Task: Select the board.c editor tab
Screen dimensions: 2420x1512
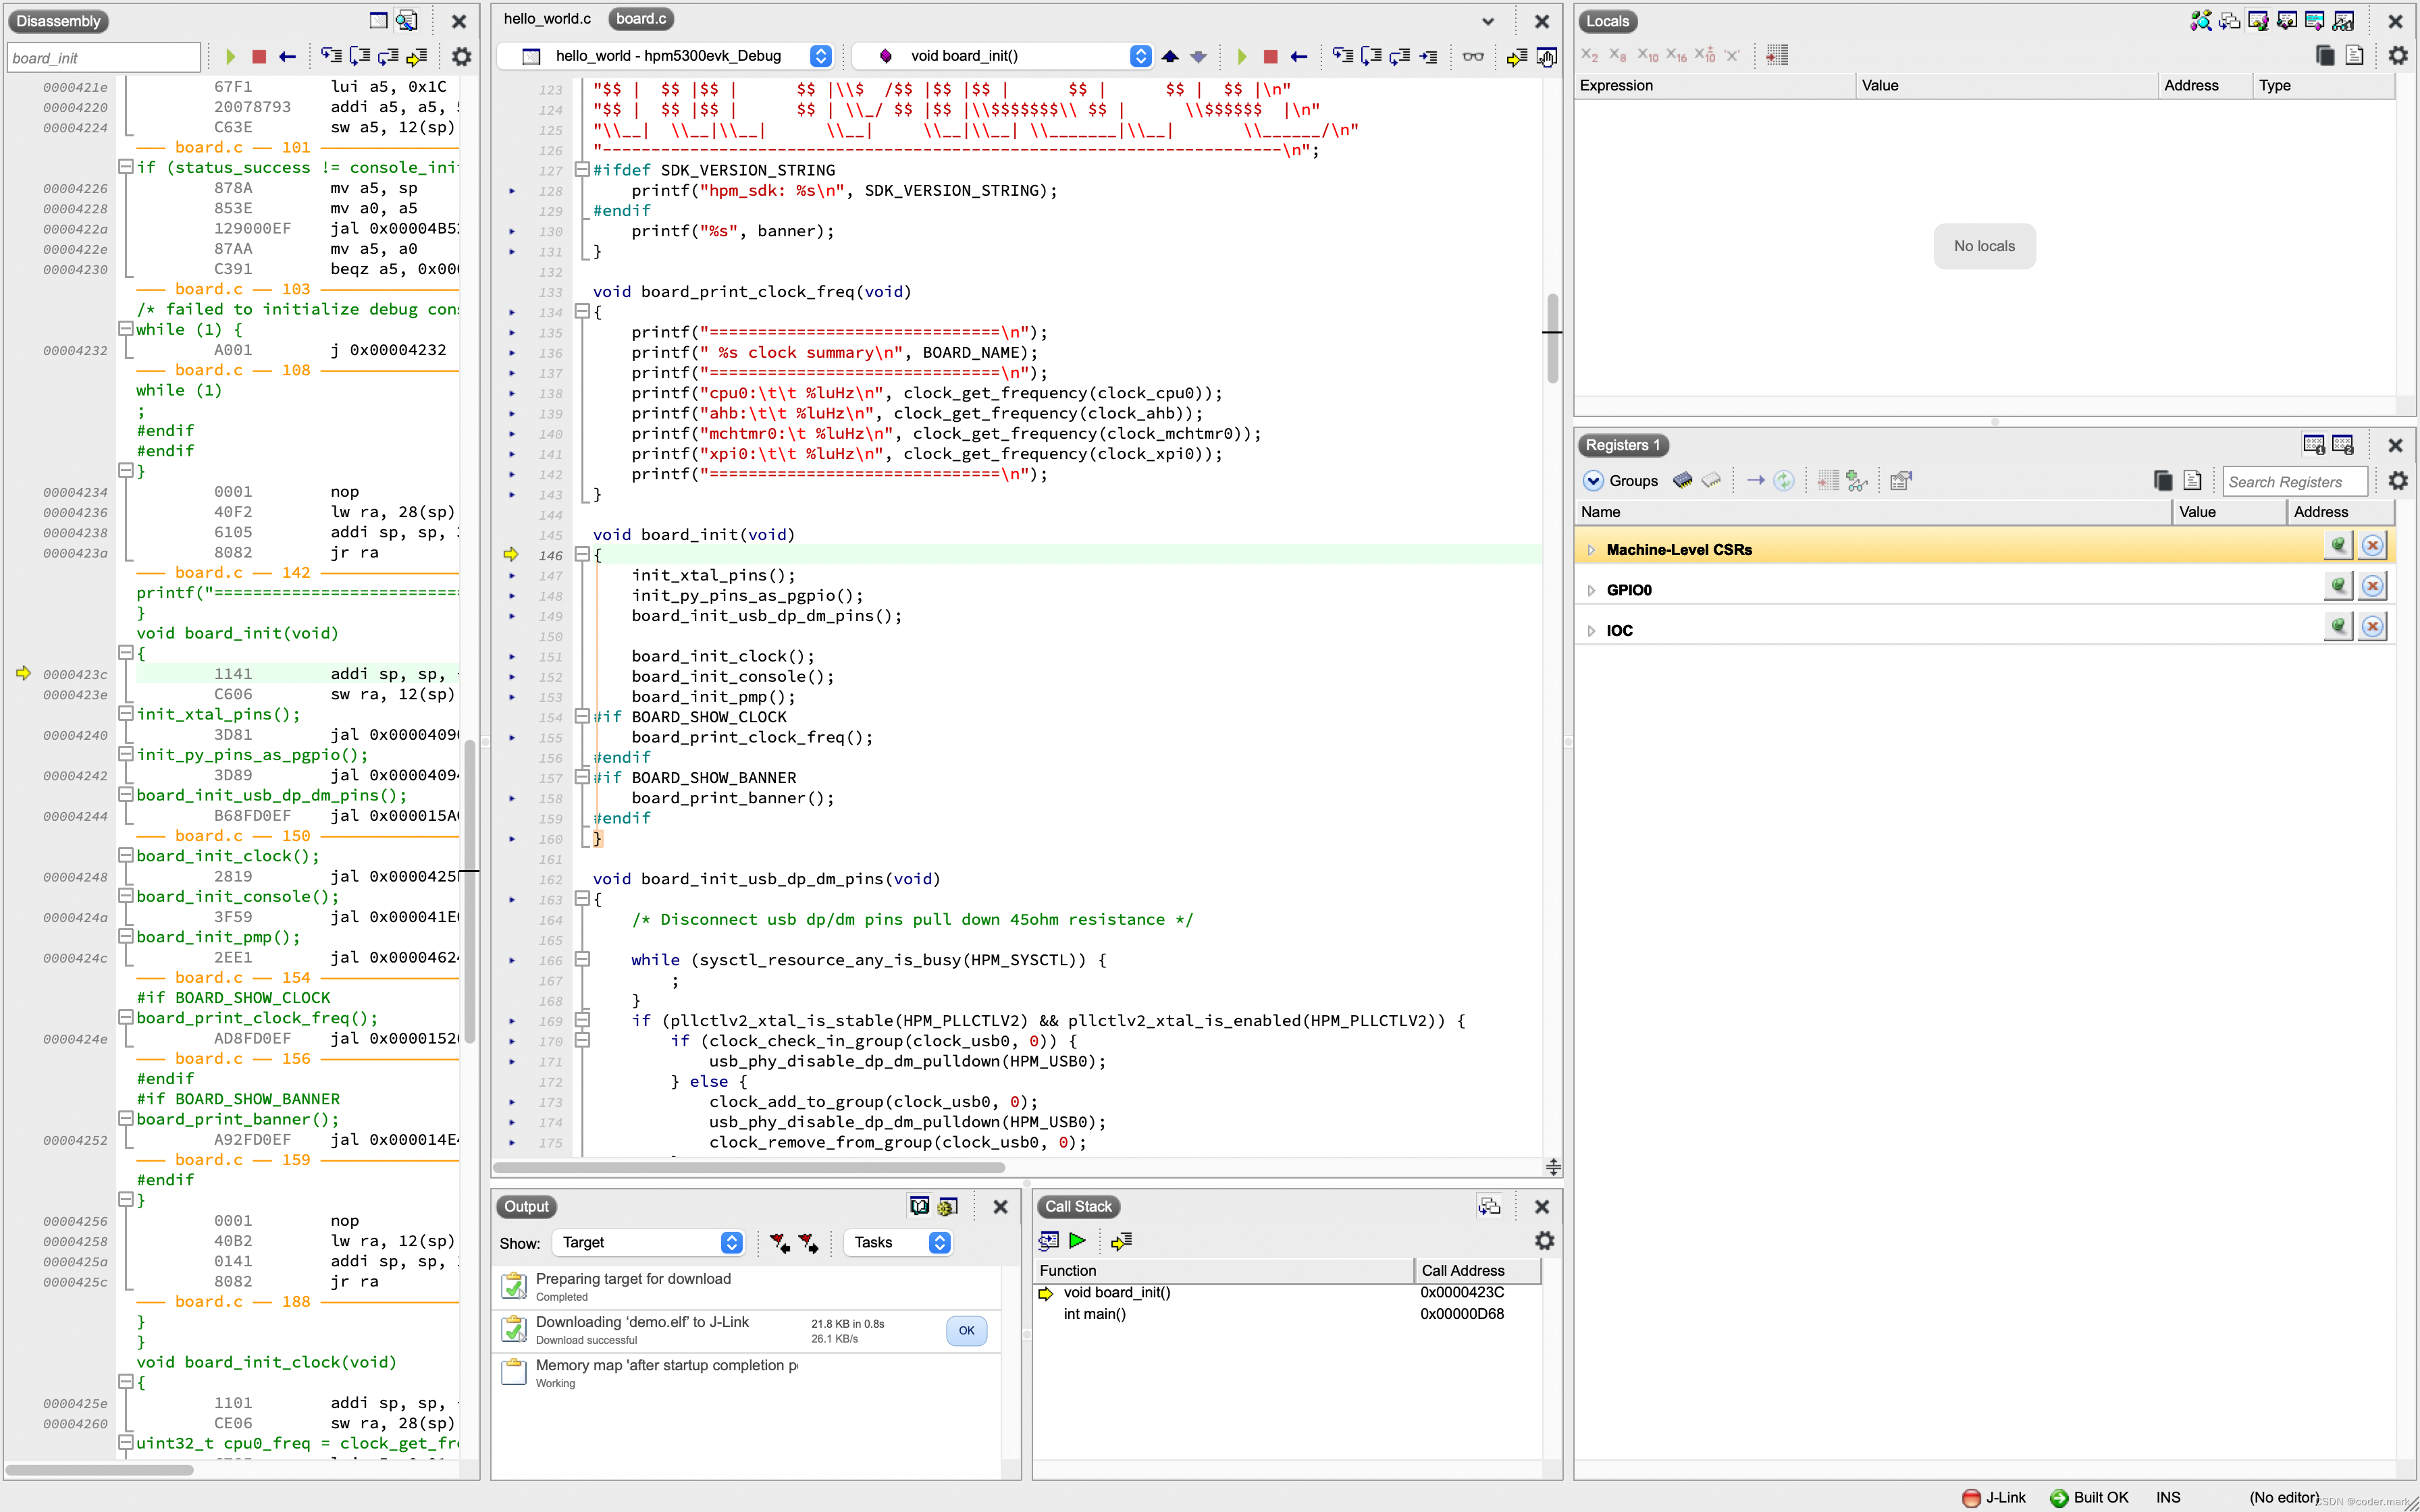Action: coord(640,18)
